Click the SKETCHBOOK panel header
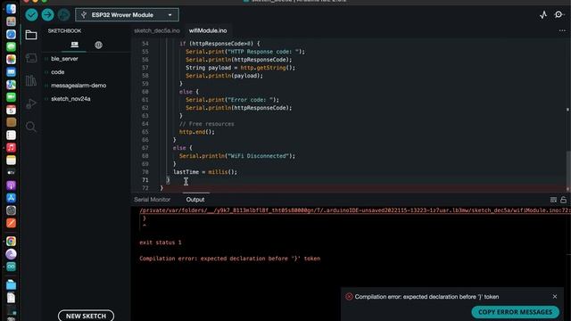The height and width of the screenshot is (321, 571). tap(64, 31)
